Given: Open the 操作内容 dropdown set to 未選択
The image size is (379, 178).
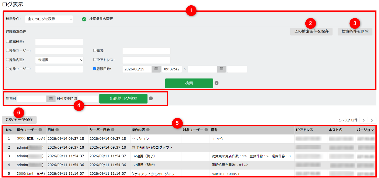Looking at the screenshot, I should [59, 60].
